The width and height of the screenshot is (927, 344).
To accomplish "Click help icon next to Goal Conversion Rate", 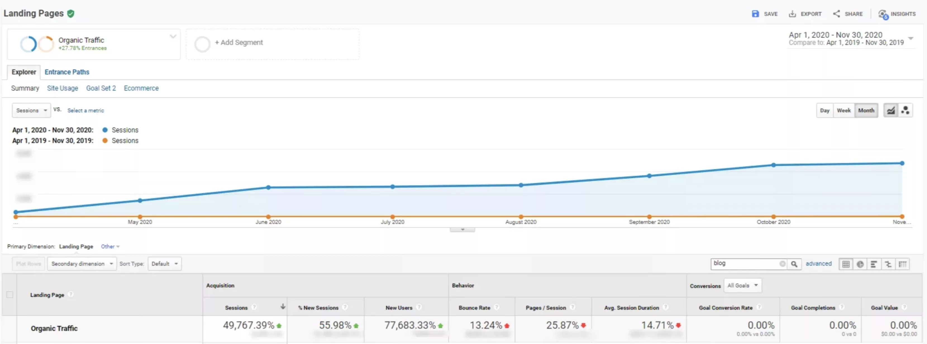I will point(759,307).
